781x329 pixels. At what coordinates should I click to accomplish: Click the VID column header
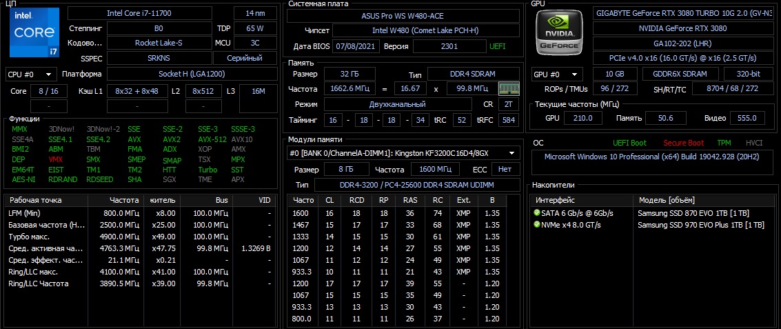[253, 201]
